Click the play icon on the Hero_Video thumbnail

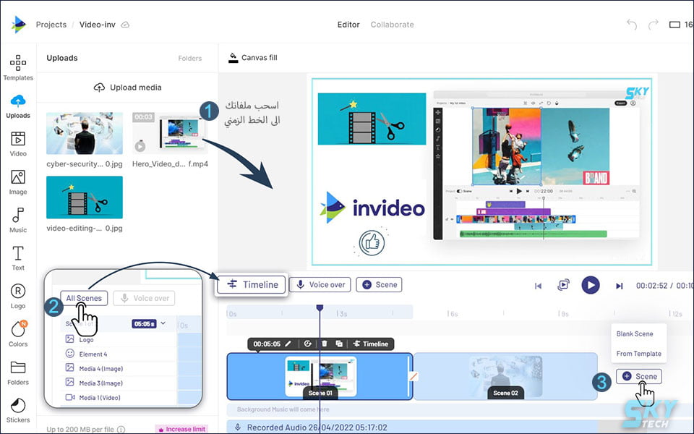point(140,145)
